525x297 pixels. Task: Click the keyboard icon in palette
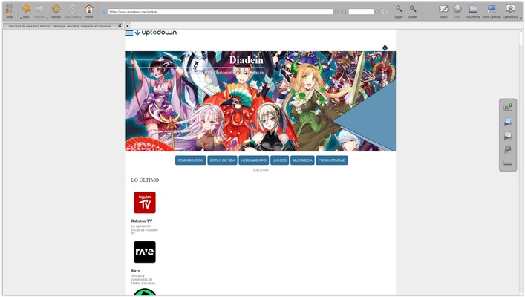point(508,163)
